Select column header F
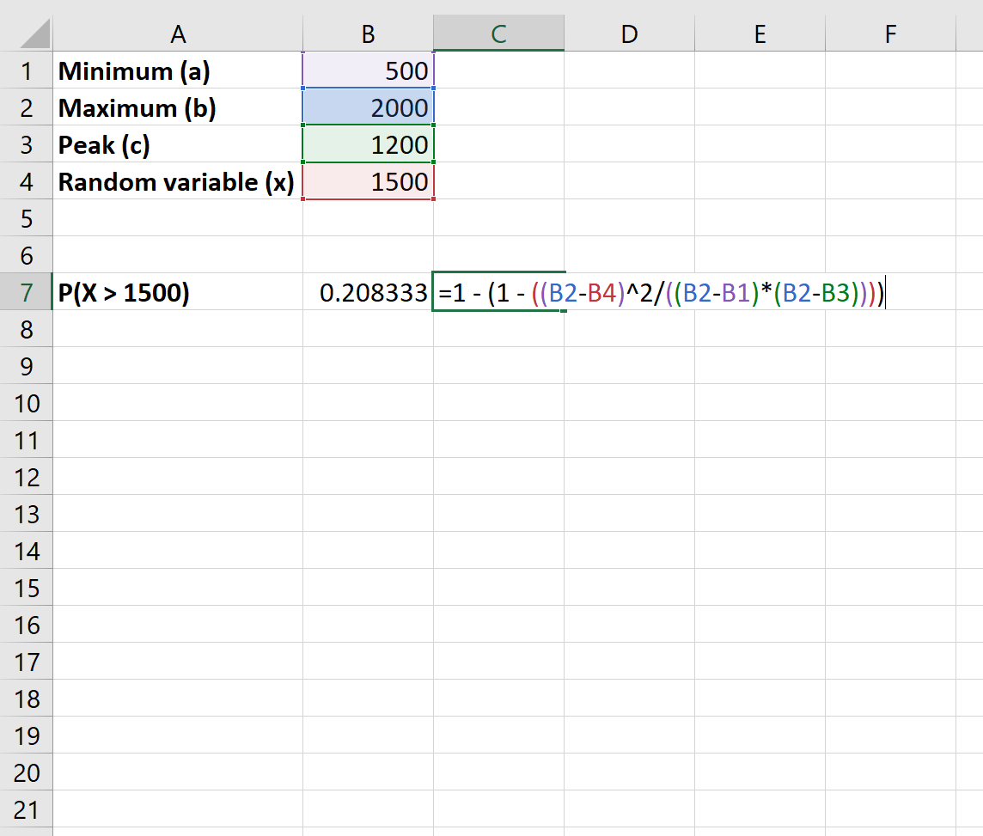The width and height of the screenshot is (983, 836). 889,34
